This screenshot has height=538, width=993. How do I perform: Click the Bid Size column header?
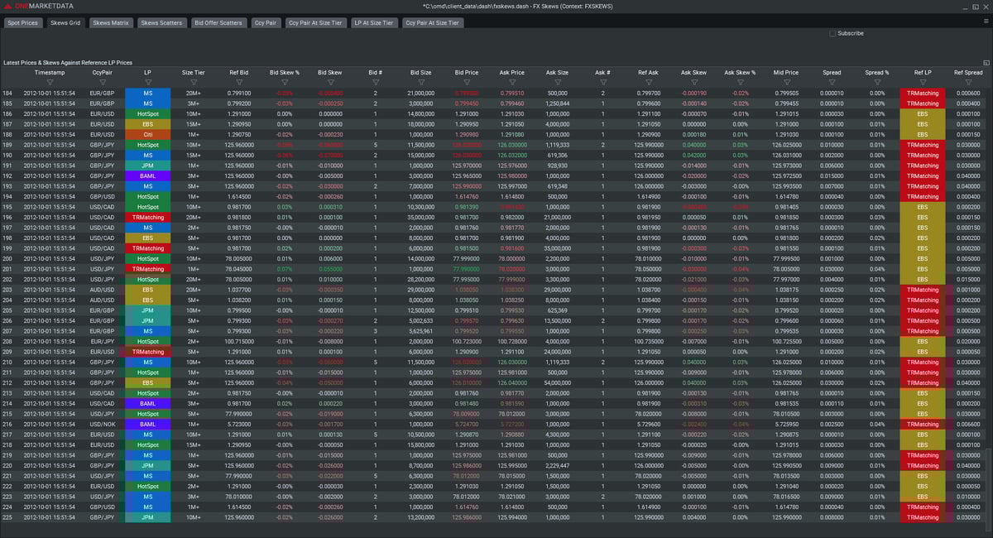tap(420, 73)
